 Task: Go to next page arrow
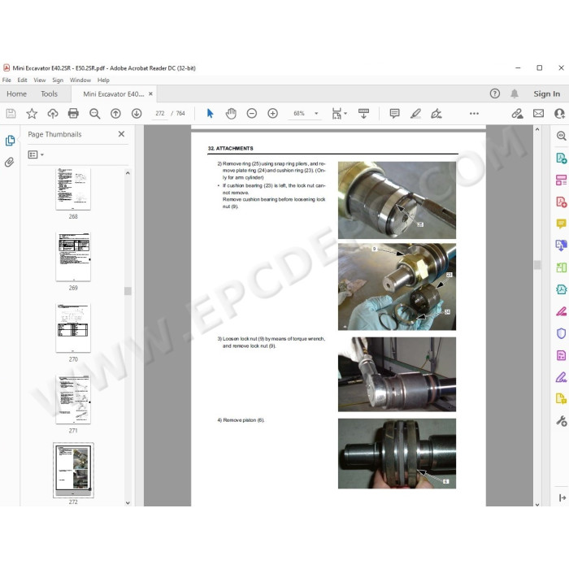137,114
